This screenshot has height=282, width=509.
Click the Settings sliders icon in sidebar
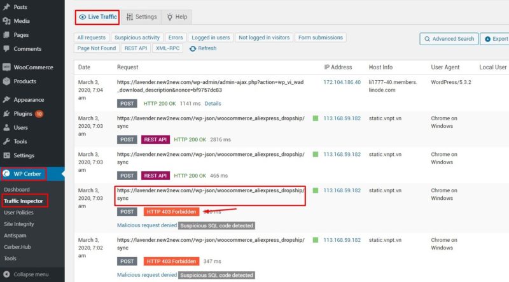[x=6, y=155]
